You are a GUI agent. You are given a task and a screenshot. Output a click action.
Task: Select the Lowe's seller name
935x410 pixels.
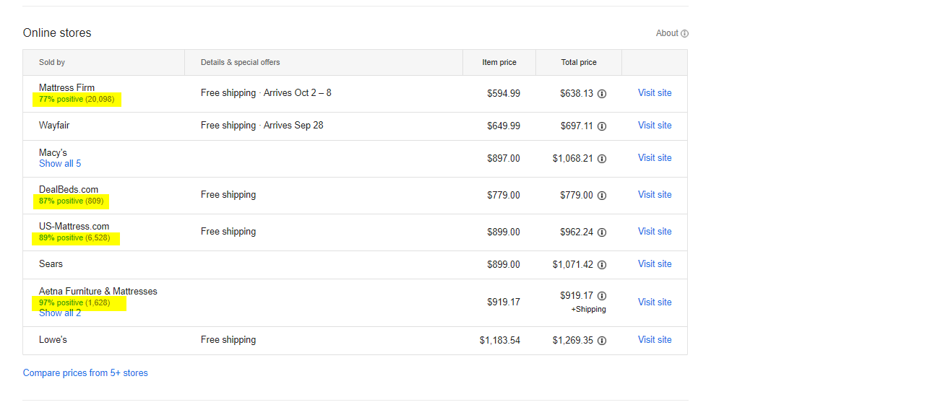pyautogui.click(x=53, y=339)
